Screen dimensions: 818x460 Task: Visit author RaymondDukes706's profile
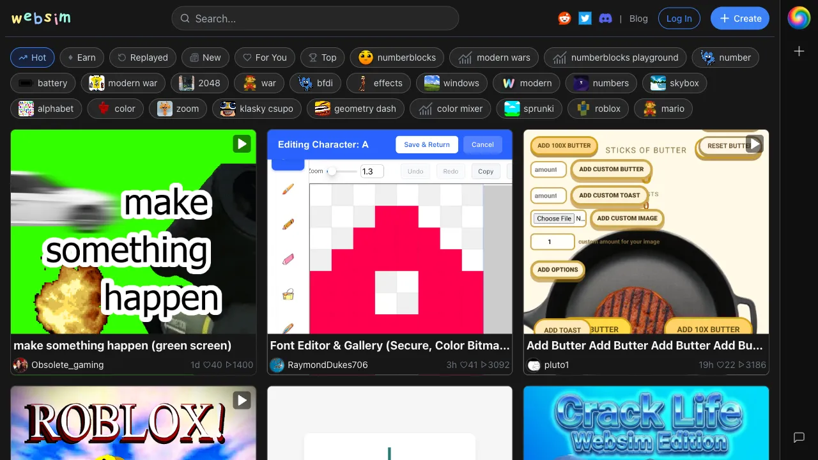[328, 365]
